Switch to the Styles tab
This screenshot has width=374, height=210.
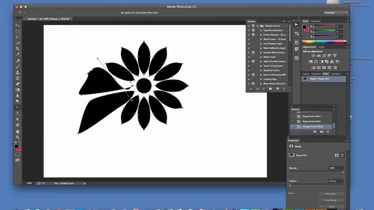[321, 47]
